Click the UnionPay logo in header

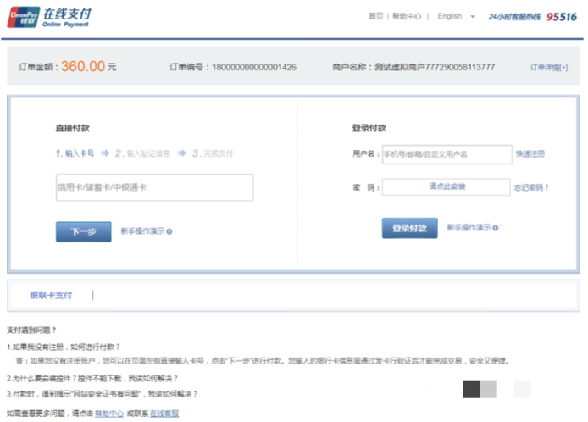[x=24, y=17]
